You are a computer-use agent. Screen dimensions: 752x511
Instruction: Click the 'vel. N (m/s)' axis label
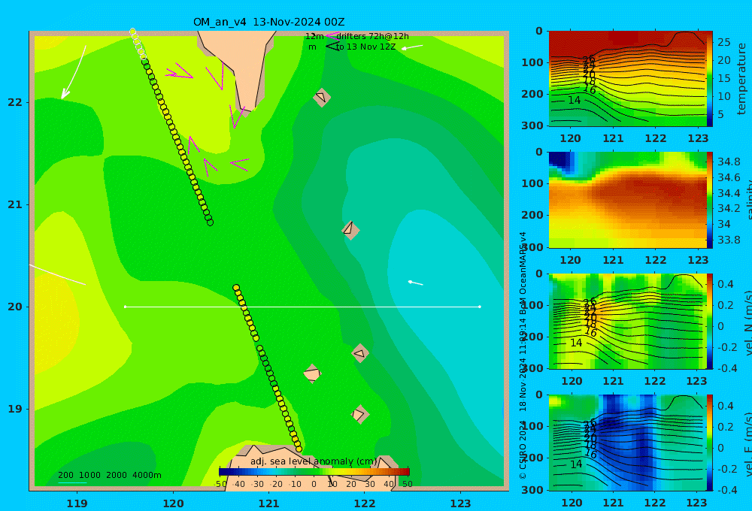(747, 322)
